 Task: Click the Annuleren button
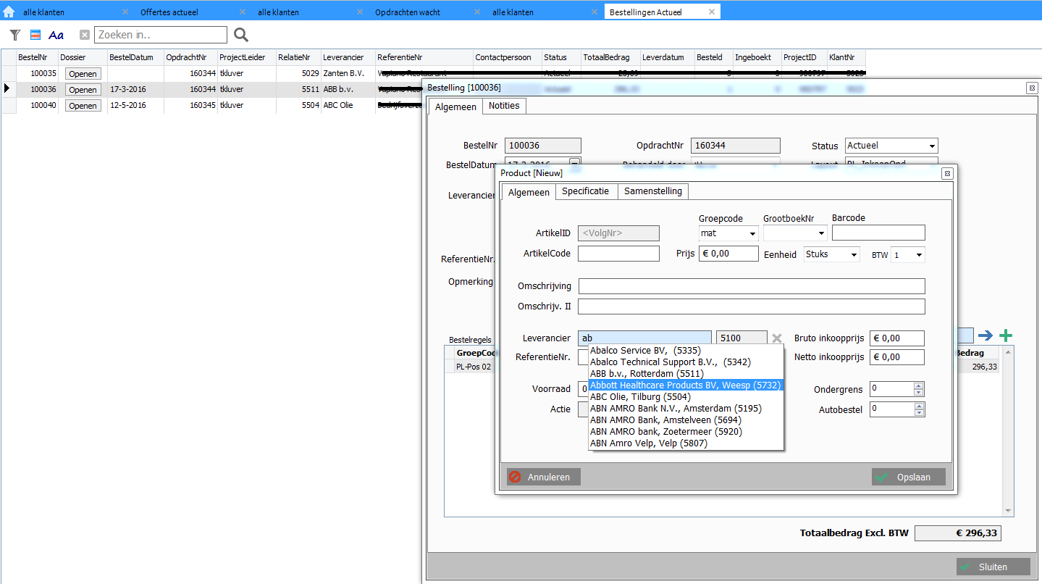click(x=543, y=477)
